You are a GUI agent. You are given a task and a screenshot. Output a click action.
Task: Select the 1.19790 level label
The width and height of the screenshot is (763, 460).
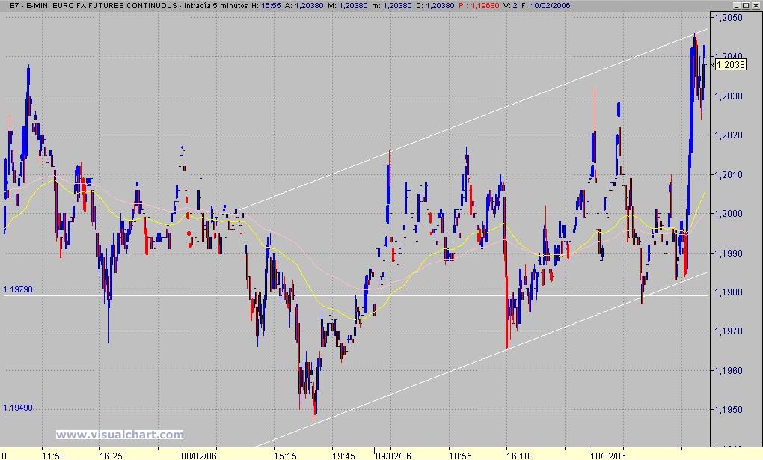click(18, 289)
